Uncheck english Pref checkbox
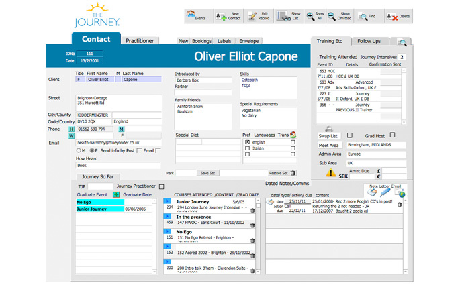The image size is (462, 285). click(x=247, y=142)
